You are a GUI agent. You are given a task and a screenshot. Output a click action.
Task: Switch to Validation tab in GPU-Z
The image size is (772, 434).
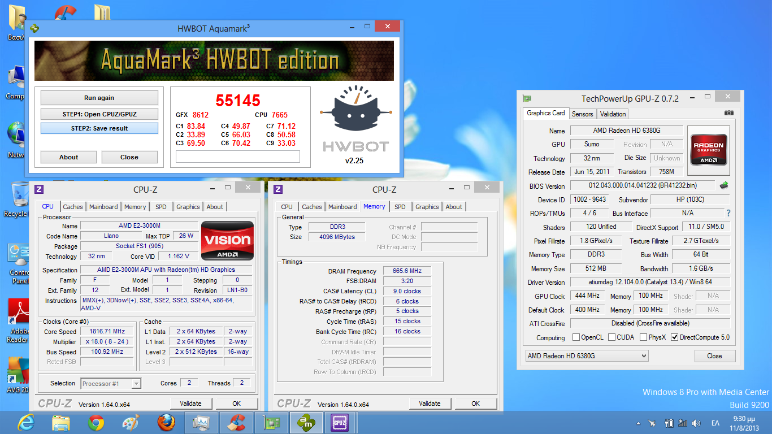613,114
